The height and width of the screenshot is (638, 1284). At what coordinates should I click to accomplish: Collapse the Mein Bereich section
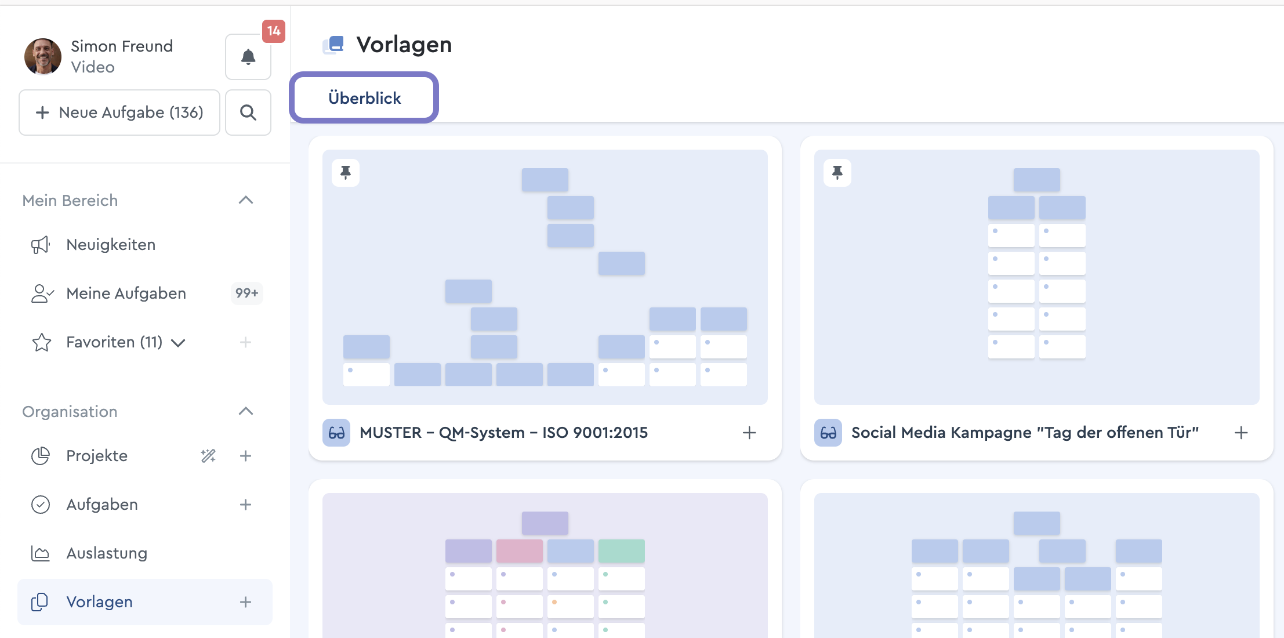246,200
